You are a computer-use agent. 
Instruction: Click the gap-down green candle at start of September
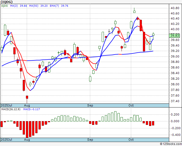click(x=90, y=79)
